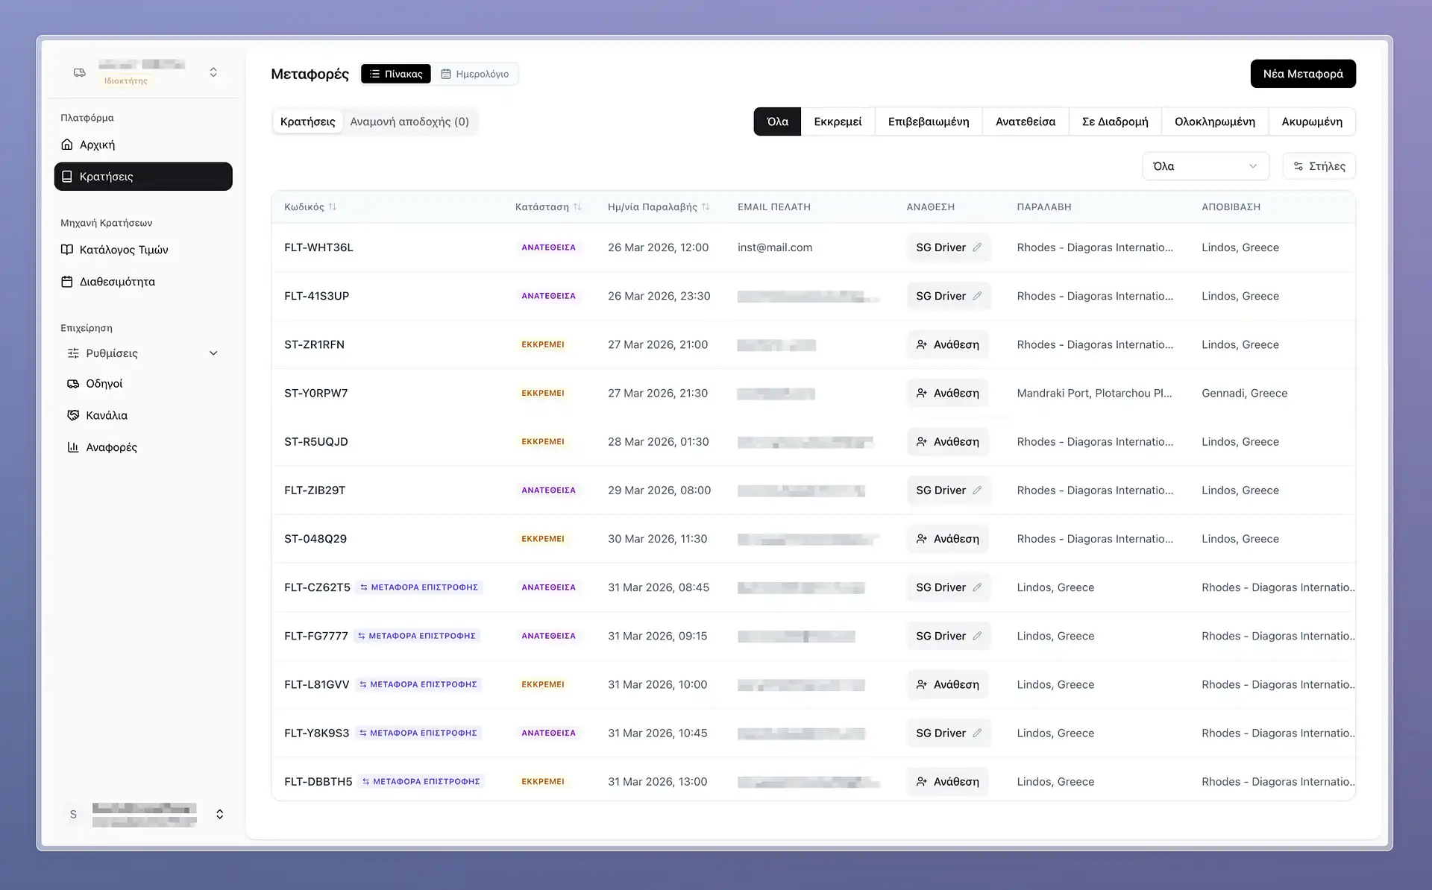Open Αρχική via the home icon
Image resolution: width=1432 pixels, height=890 pixels.
67,145
